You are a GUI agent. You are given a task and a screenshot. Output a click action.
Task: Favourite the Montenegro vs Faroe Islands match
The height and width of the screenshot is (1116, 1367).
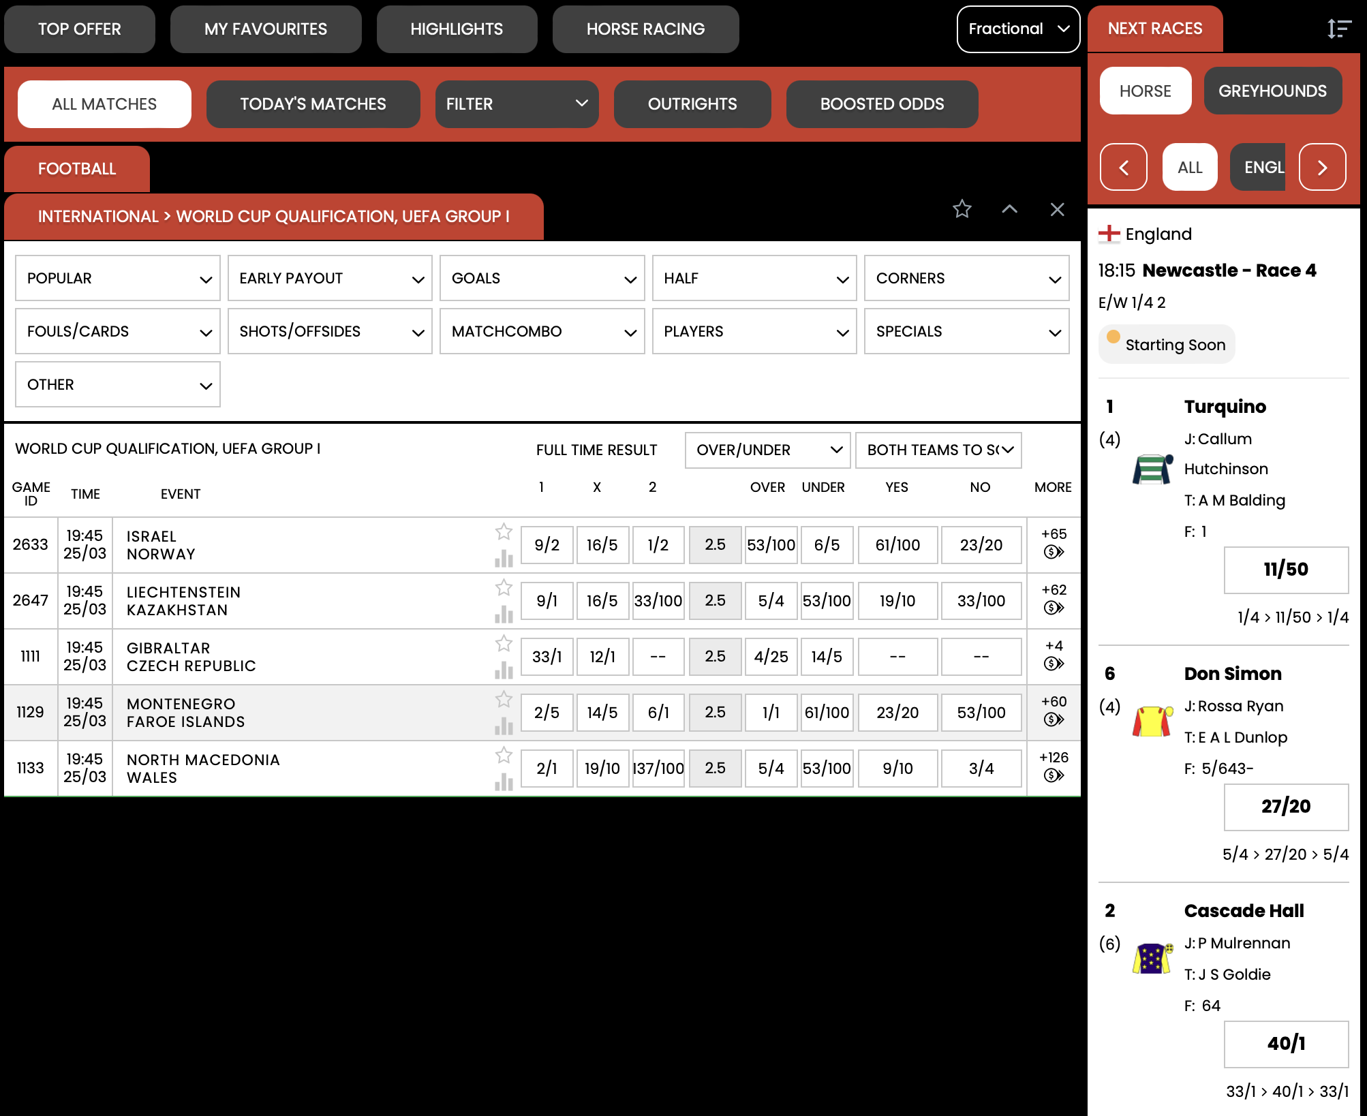[x=504, y=700]
